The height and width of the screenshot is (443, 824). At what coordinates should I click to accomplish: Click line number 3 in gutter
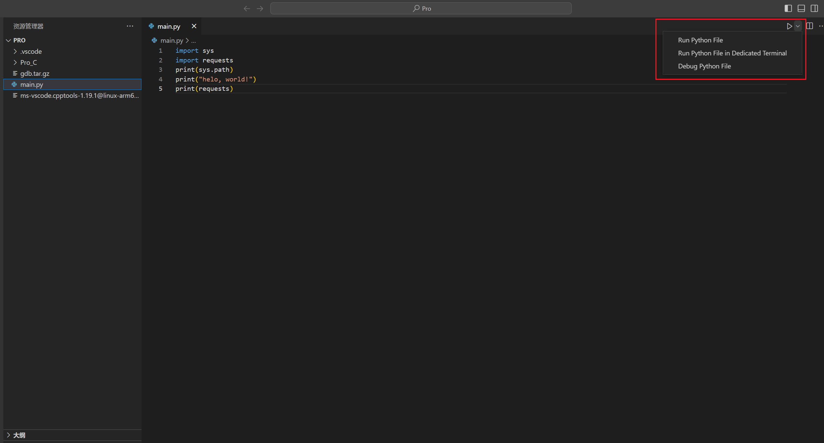pyautogui.click(x=161, y=69)
